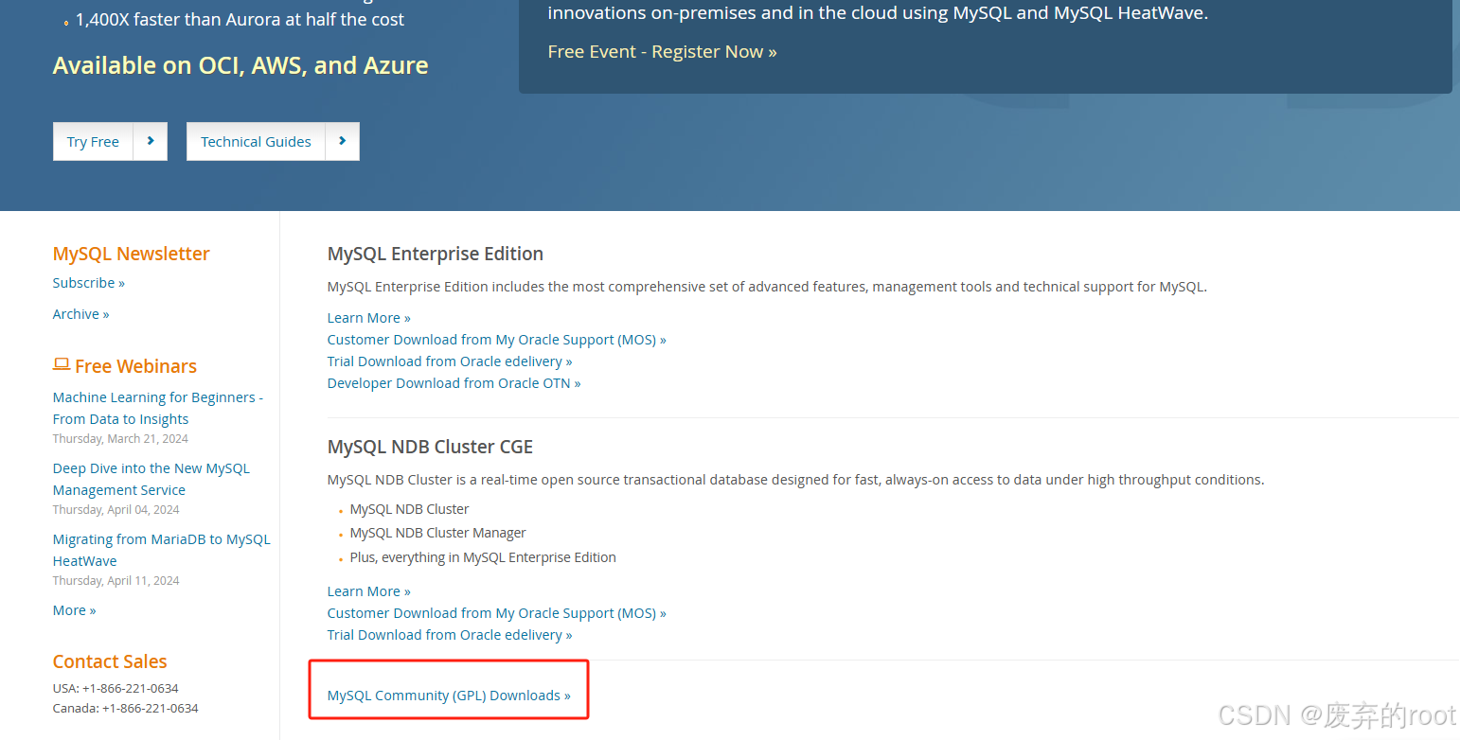Click the More webinars link
This screenshot has height=740, width=1460.
75,610
